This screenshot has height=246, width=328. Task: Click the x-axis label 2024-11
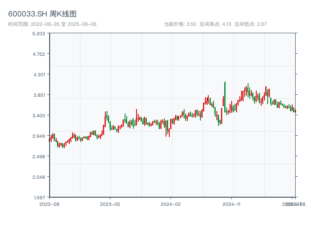231,204
